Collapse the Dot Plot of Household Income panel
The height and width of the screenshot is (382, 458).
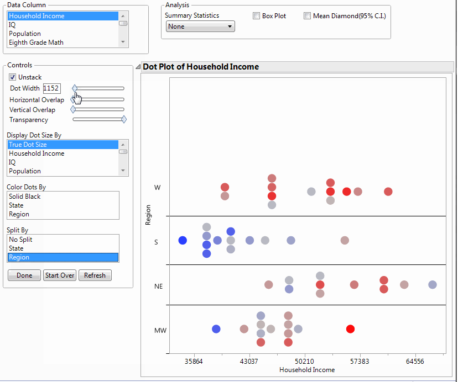(138, 66)
